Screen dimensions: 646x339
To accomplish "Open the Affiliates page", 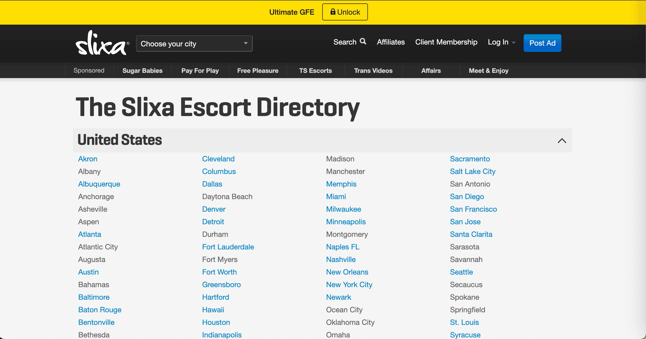I will click(391, 42).
